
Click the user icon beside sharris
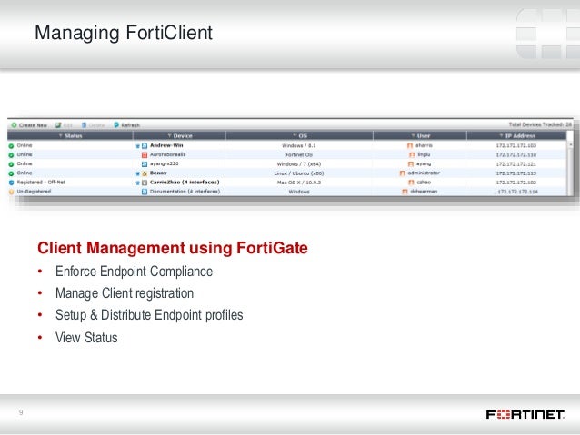click(x=410, y=146)
